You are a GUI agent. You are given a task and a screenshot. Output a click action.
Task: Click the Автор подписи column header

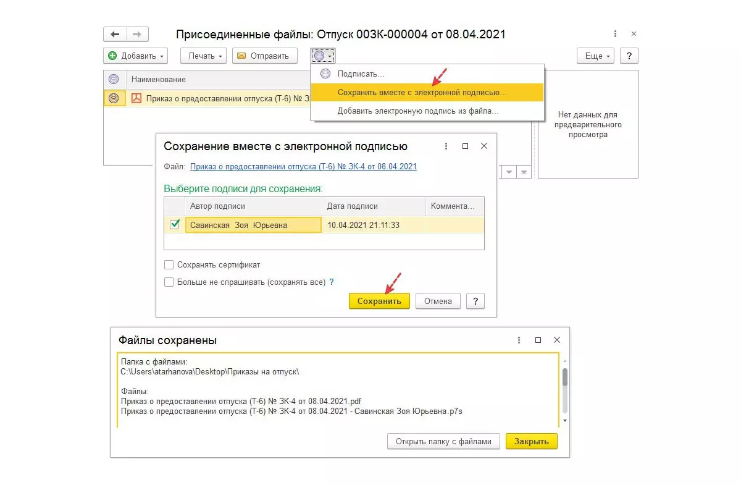coord(253,206)
